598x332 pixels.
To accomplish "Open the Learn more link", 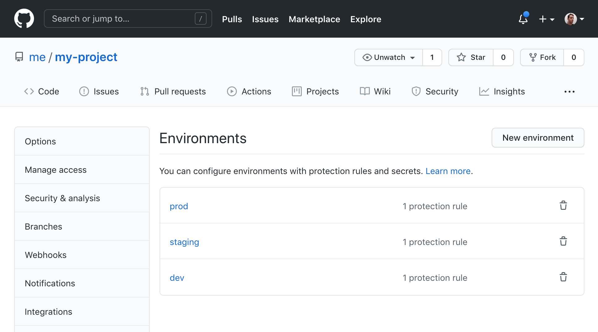I will coord(448,171).
